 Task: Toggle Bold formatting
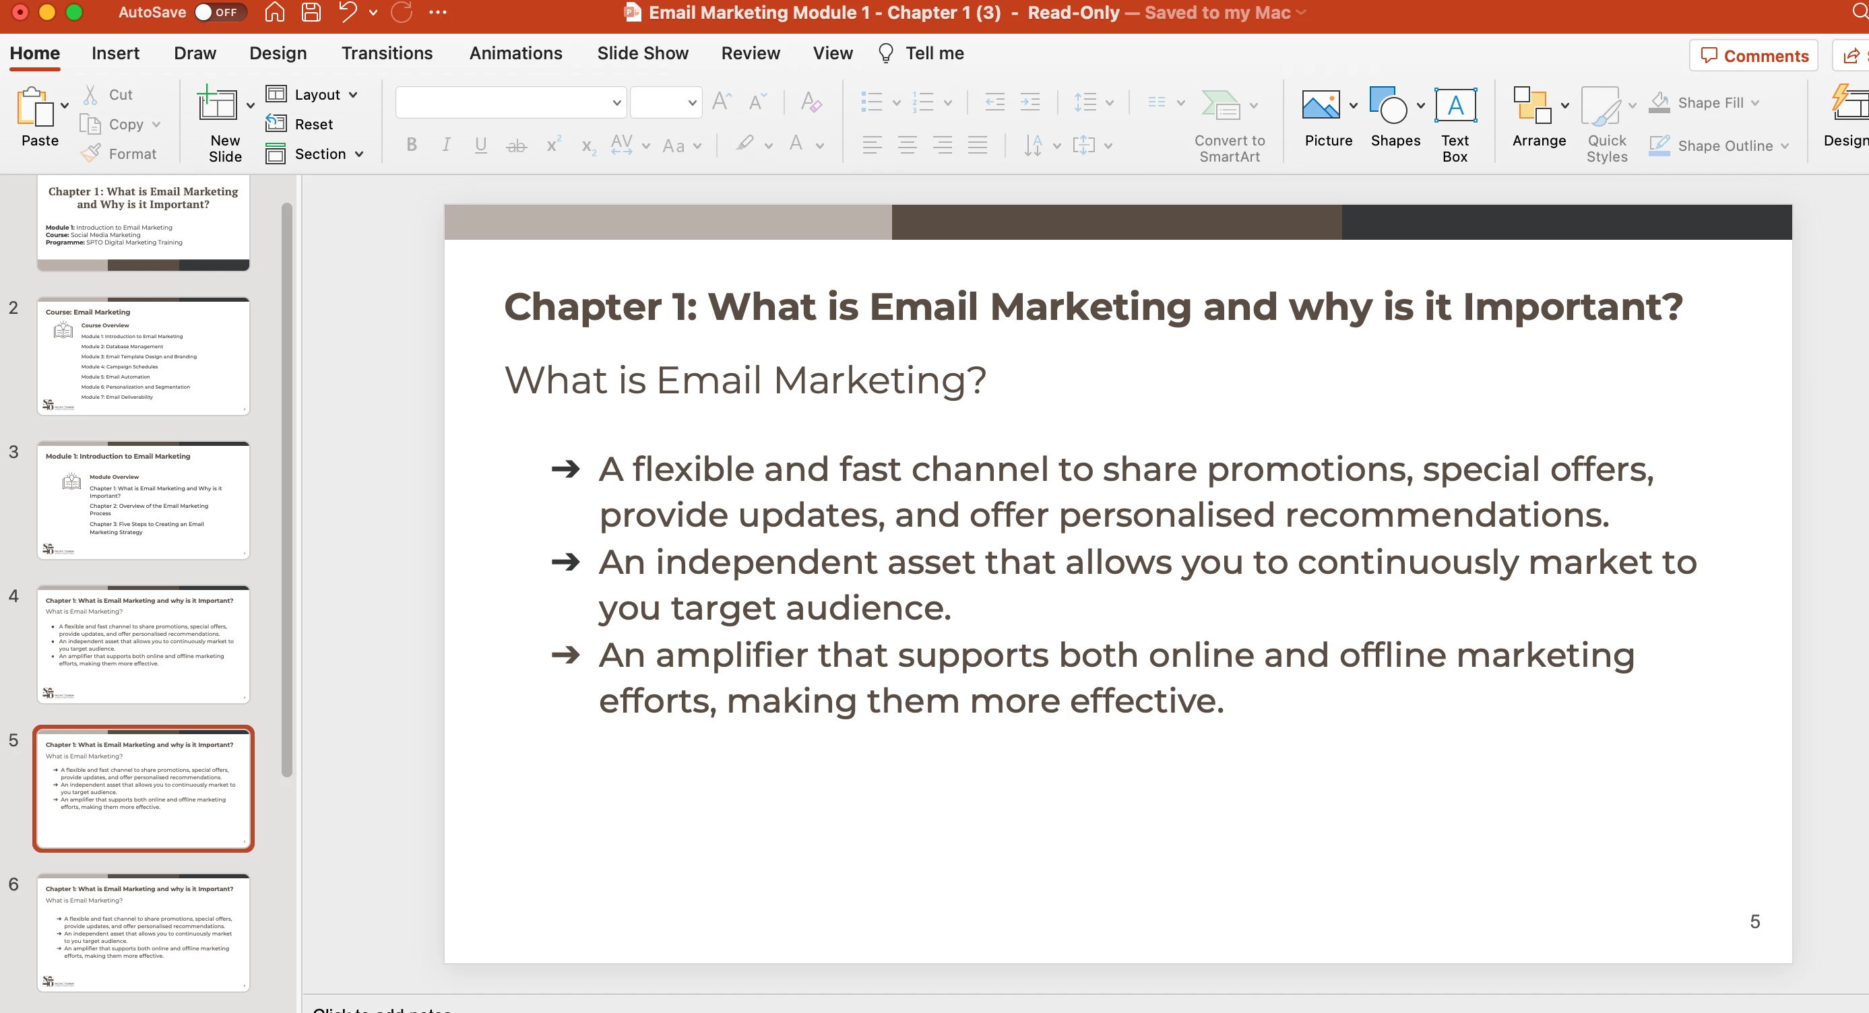(x=412, y=145)
